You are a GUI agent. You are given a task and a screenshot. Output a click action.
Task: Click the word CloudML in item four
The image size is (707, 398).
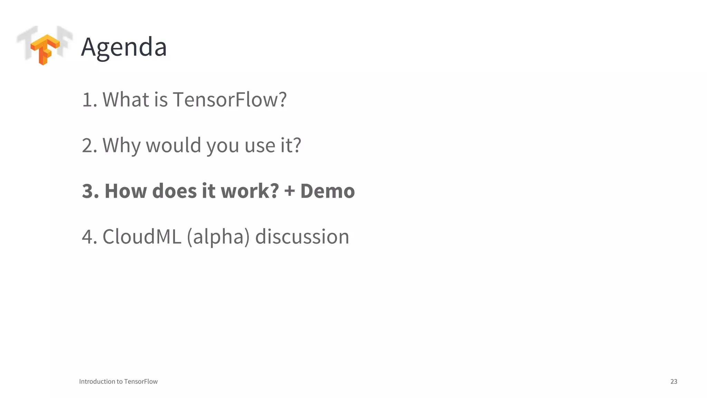[142, 237]
